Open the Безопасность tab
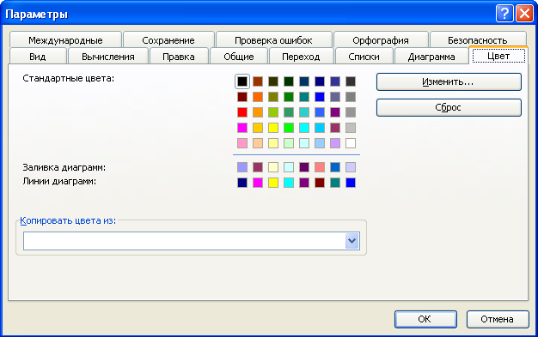Image resolution: width=538 pixels, height=337 pixels. click(478, 39)
